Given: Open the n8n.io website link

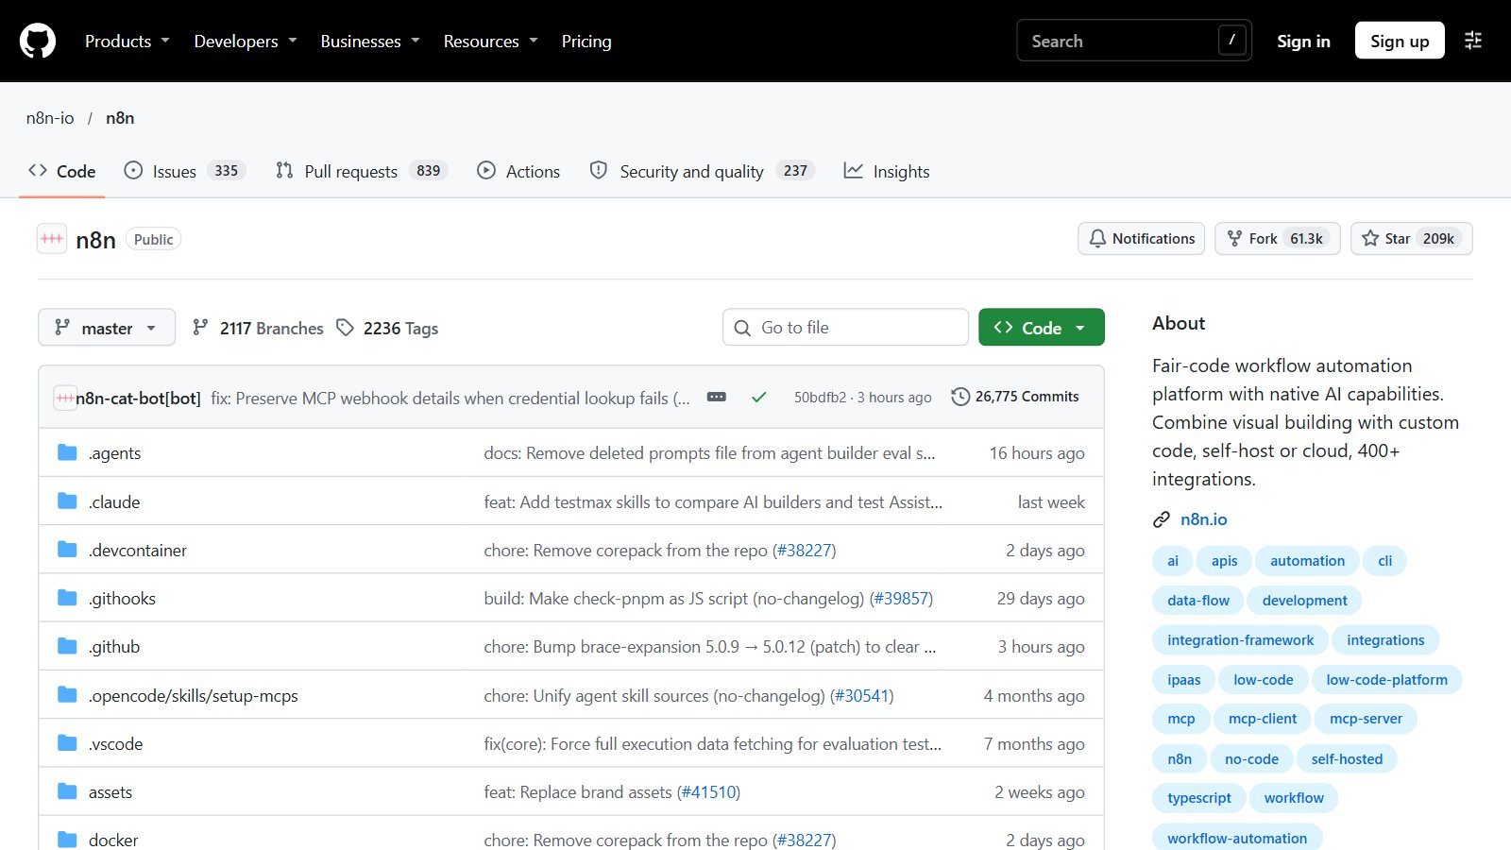Looking at the screenshot, I should (x=1204, y=519).
